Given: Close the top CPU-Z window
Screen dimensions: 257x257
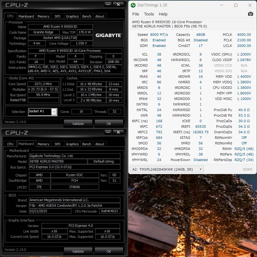Looking at the screenshot, I should [x=118, y=5].
